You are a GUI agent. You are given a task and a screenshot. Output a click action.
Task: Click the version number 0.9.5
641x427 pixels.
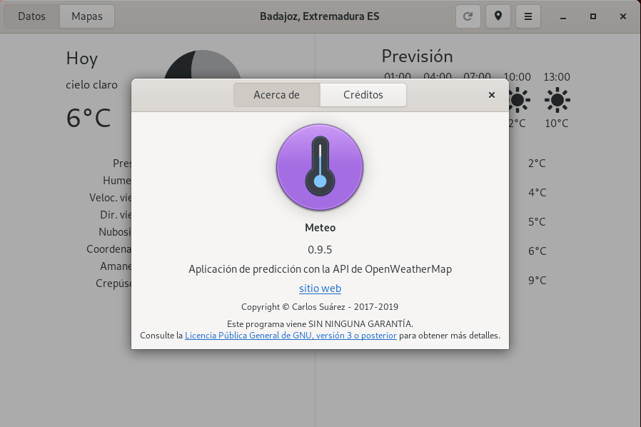point(320,249)
